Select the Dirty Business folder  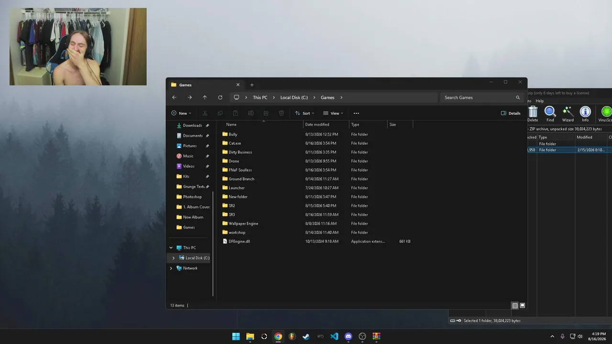pos(240,152)
